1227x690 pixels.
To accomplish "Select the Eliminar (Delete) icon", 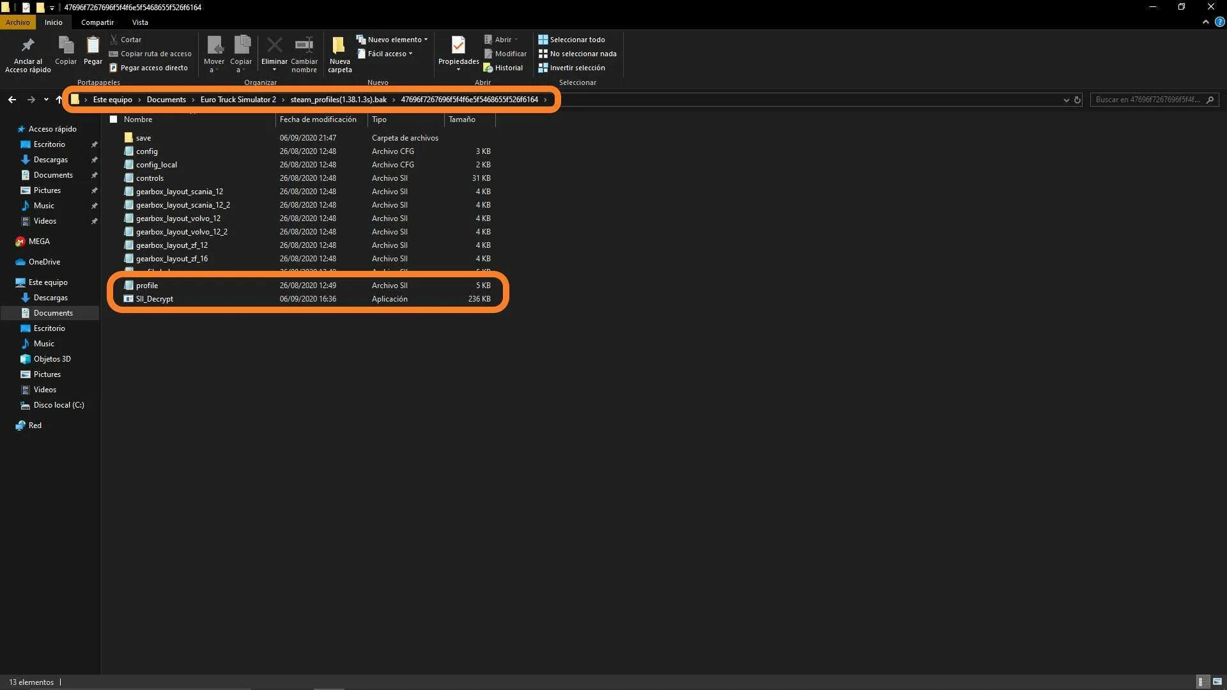I will (x=274, y=45).
